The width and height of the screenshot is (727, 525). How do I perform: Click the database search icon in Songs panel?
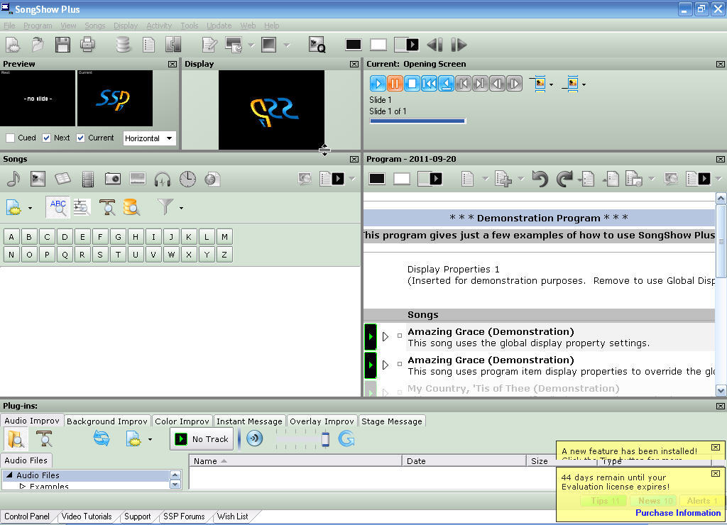(131, 207)
